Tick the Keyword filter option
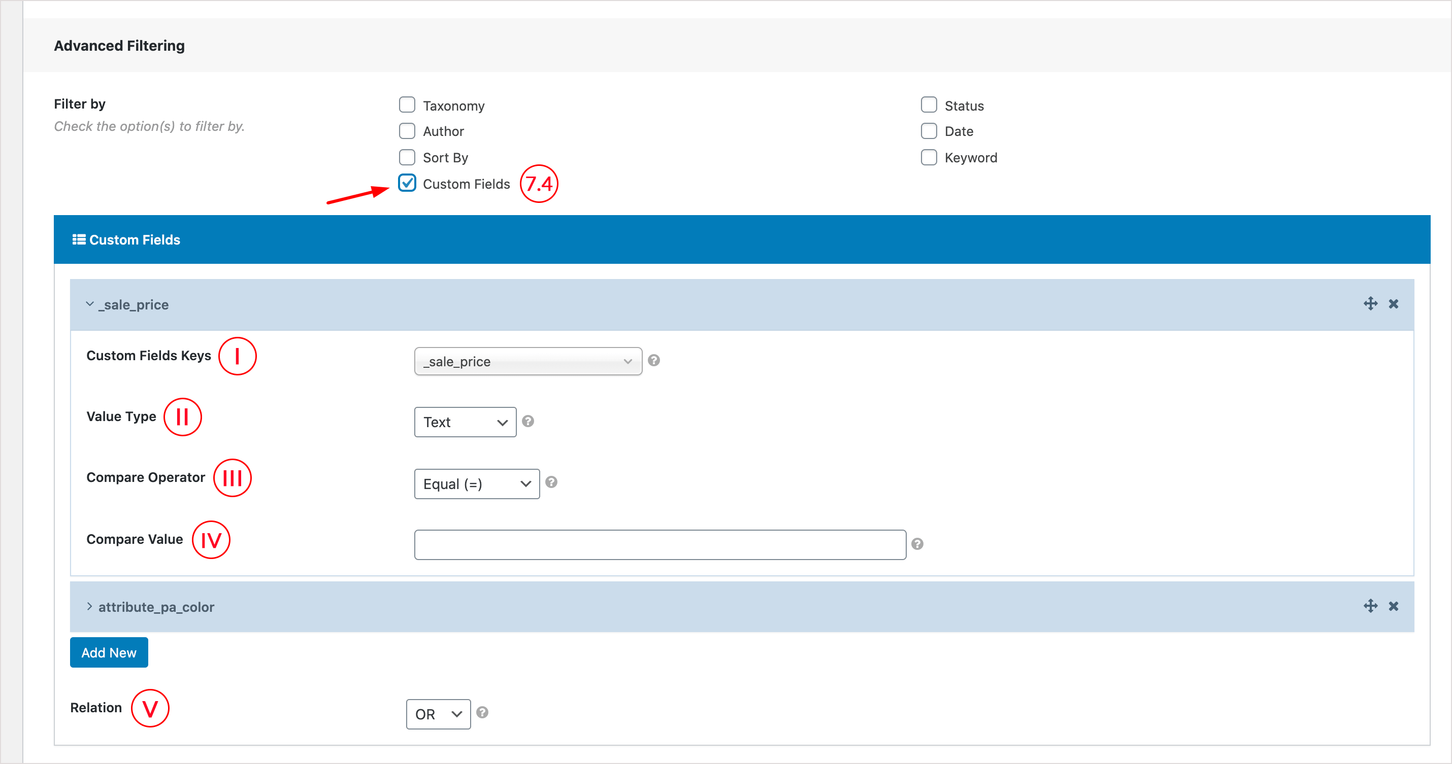 929,157
